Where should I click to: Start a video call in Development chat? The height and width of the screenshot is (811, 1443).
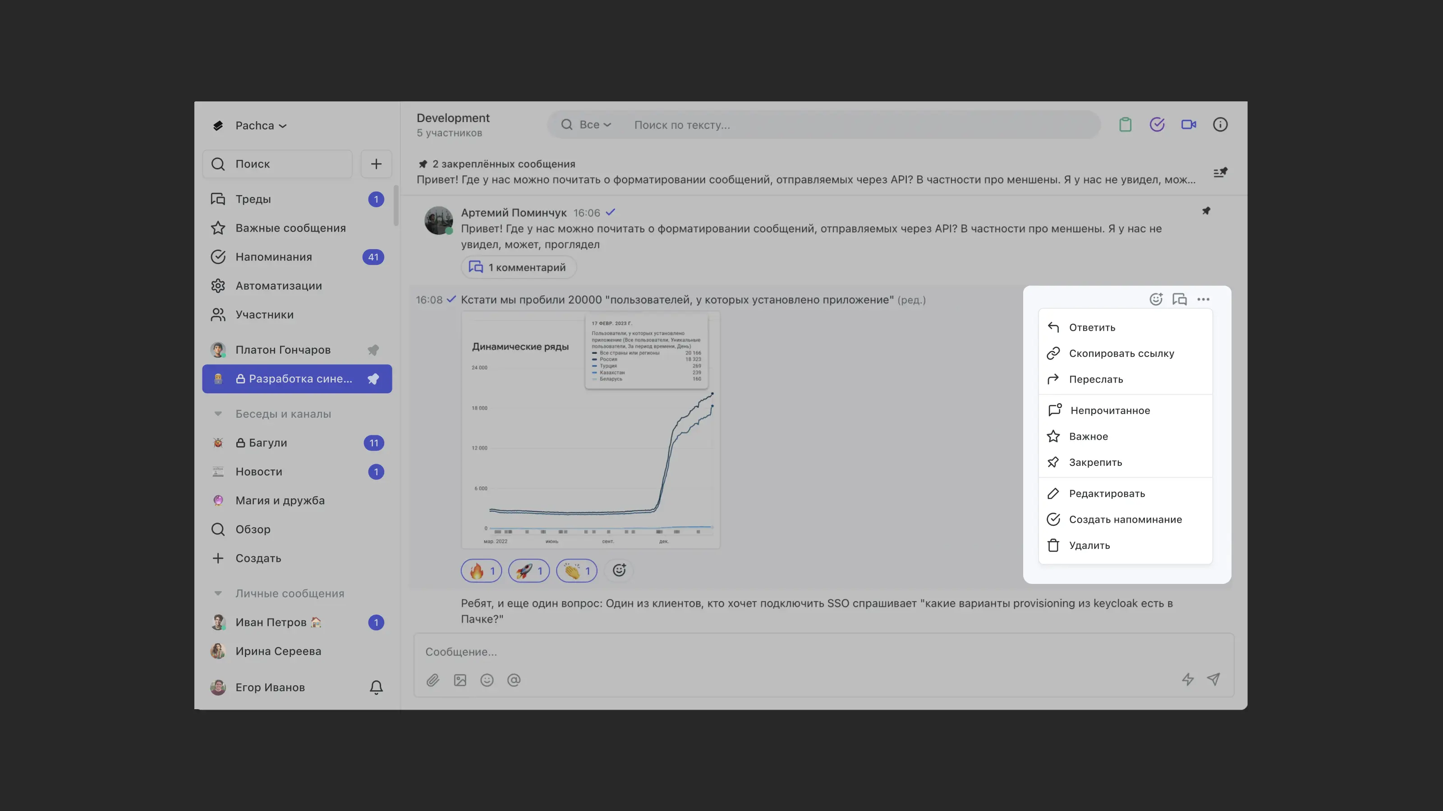pos(1188,124)
